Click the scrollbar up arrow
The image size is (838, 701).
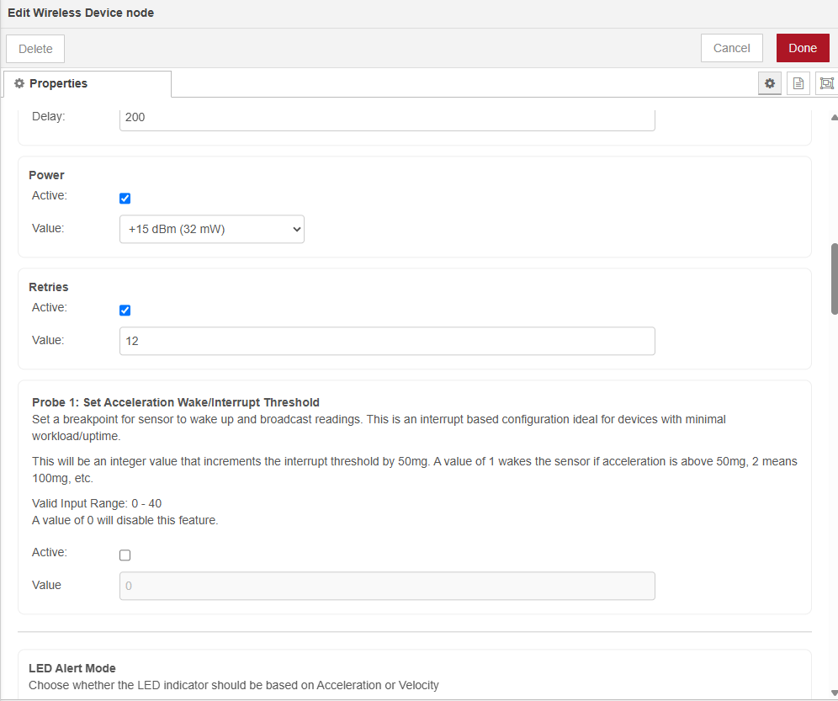click(x=833, y=118)
